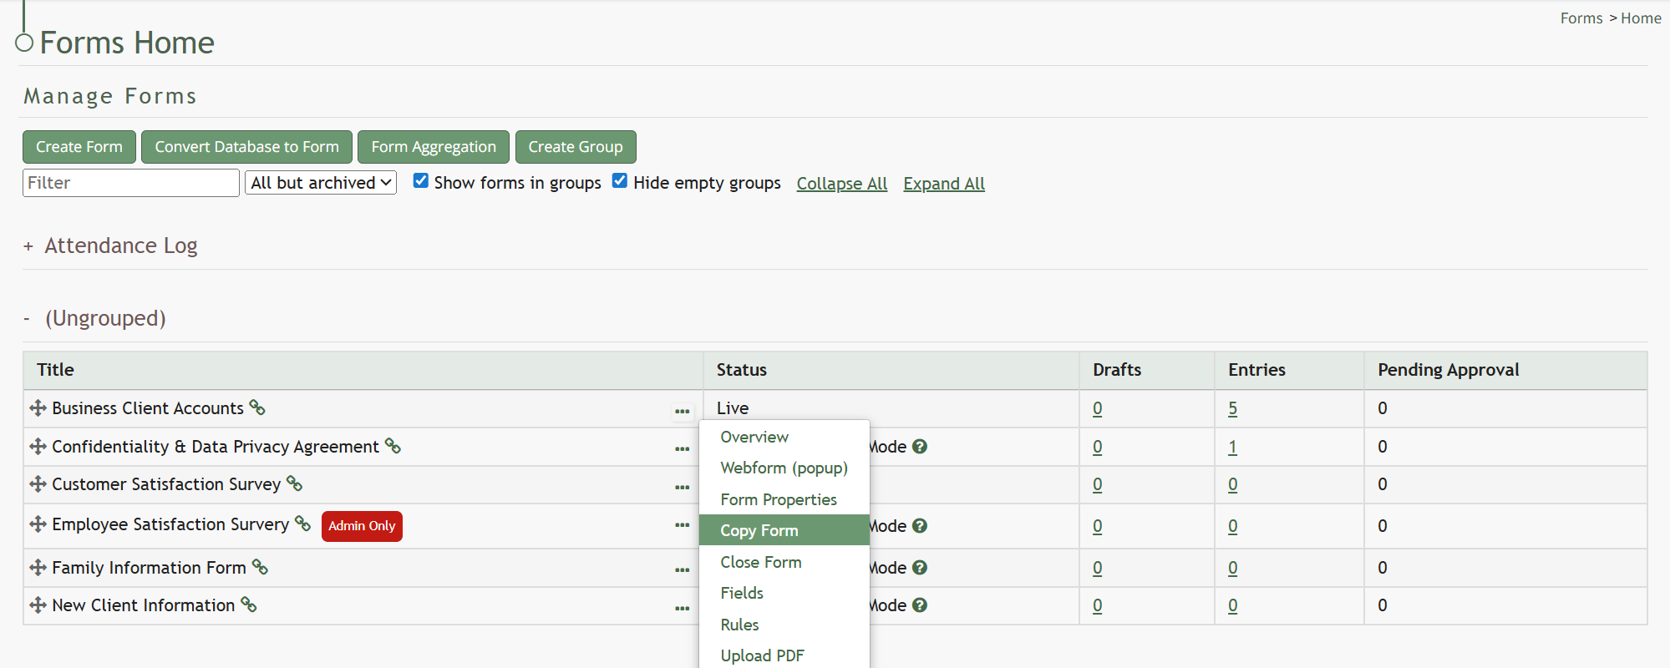The image size is (1670, 668).
Task: Open three-dot menu for Family Information Form
Action: tap(683, 569)
